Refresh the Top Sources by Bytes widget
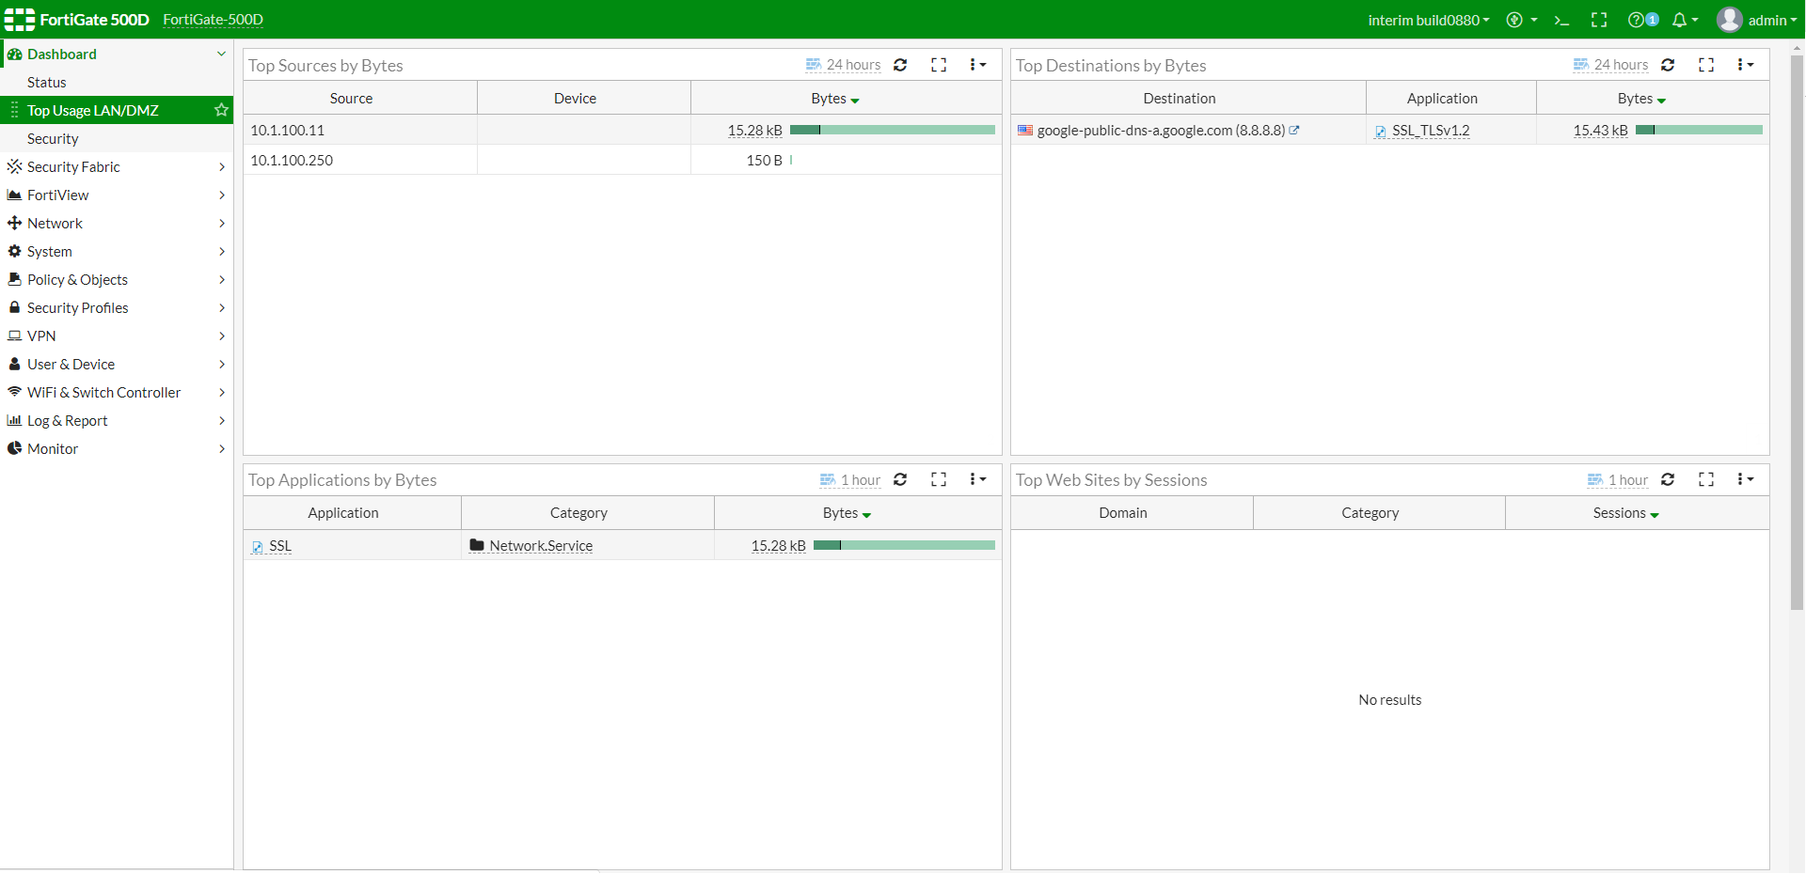The image size is (1806, 874). (900, 65)
